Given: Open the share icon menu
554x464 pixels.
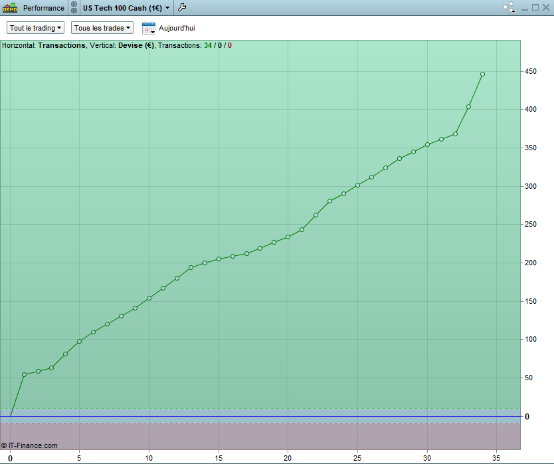Looking at the screenshot, I should (x=509, y=7).
